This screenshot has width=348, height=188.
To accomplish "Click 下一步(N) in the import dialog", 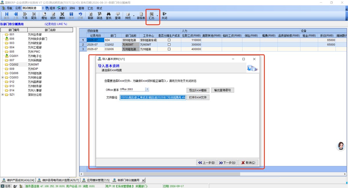I will (227, 162).
